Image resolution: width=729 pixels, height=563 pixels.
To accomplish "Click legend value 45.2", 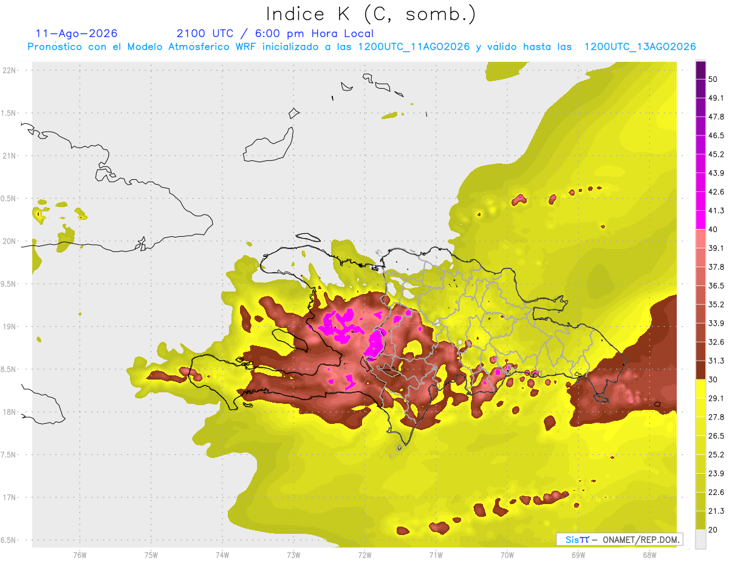I will pyautogui.click(x=716, y=154).
